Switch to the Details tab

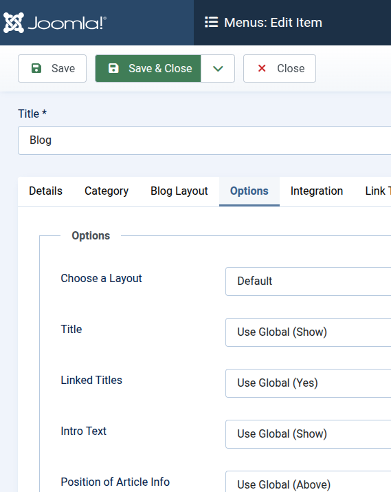(45, 191)
